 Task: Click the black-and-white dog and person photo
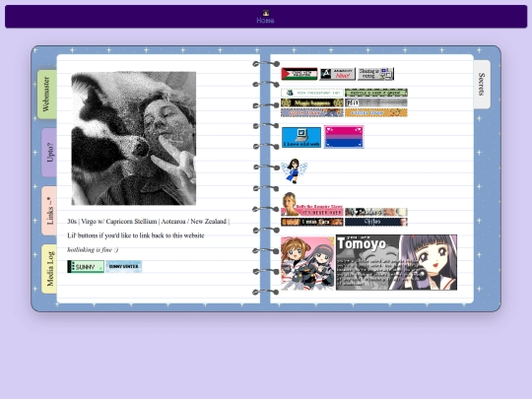pos(133,138)
